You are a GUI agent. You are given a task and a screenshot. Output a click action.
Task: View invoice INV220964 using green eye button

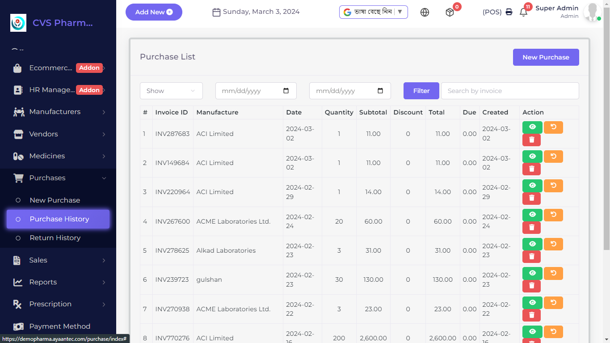click(532, 186)
